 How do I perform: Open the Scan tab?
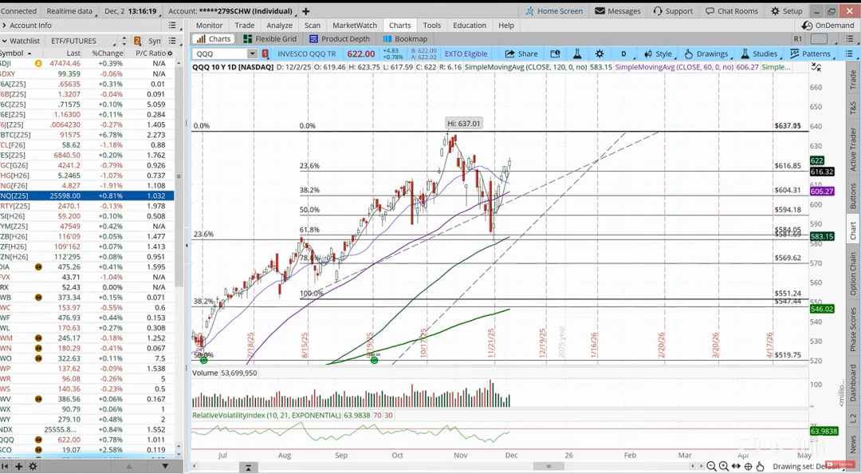(313, 26)
